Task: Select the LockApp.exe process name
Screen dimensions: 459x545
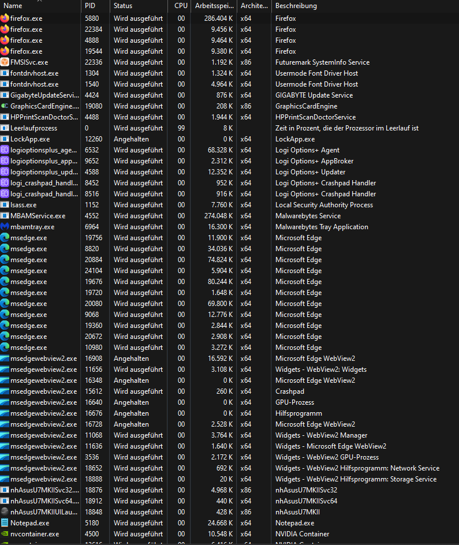Action: point(30,139)
